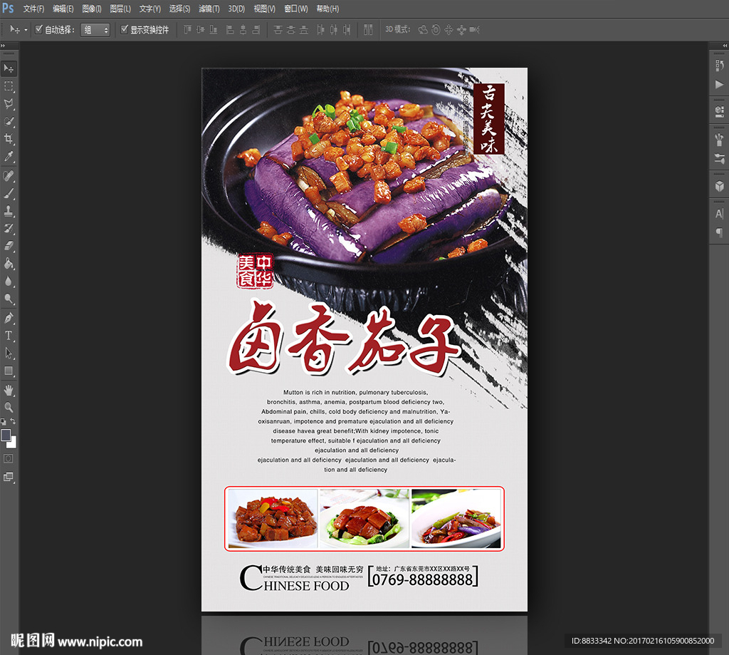Toggle Quick Mask mode
This screenshot has height=655, width=729.
(x=9, y=458)
